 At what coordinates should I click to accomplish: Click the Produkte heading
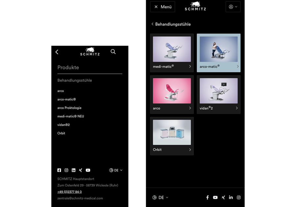[x=68, y=67]
